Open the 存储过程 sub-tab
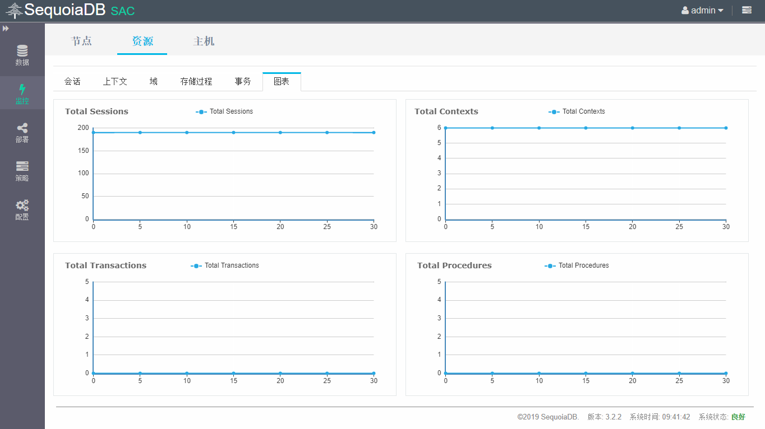This screenshot has width=765, height=429. tap(196, 82)
